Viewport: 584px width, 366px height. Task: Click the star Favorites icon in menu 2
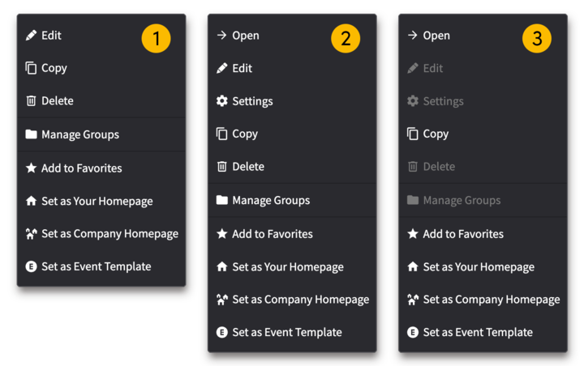tap(221, 234)
